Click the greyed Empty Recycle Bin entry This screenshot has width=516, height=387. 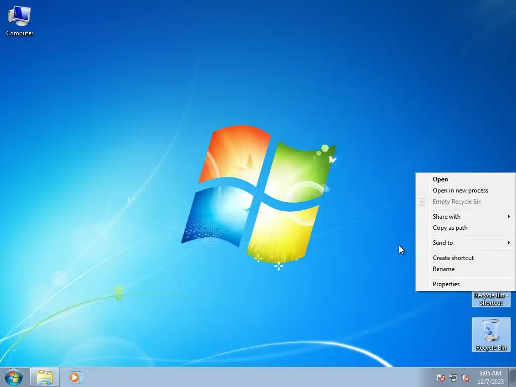465,202
